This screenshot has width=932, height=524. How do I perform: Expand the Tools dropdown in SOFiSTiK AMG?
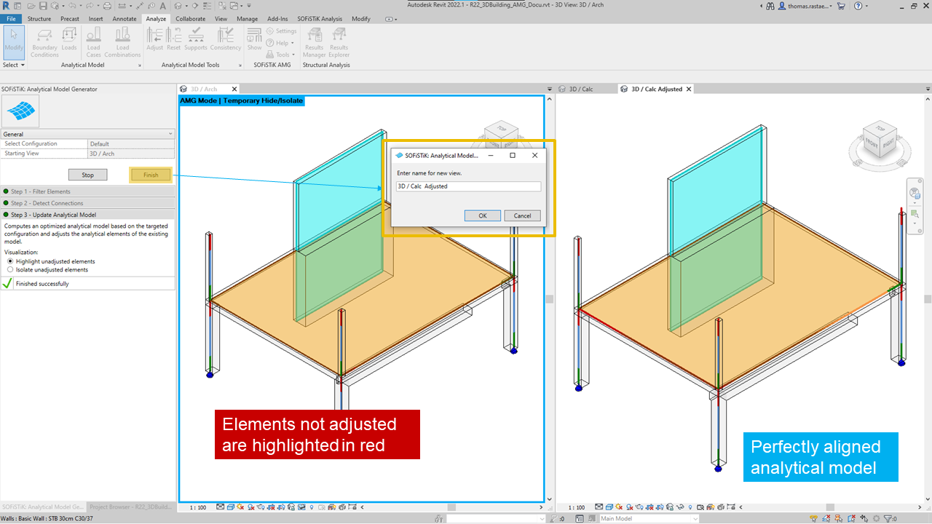(x=282, y=55)
